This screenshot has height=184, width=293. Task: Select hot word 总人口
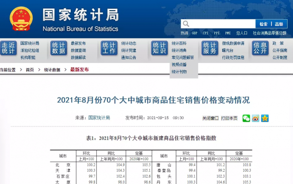[x=242, y=33]
